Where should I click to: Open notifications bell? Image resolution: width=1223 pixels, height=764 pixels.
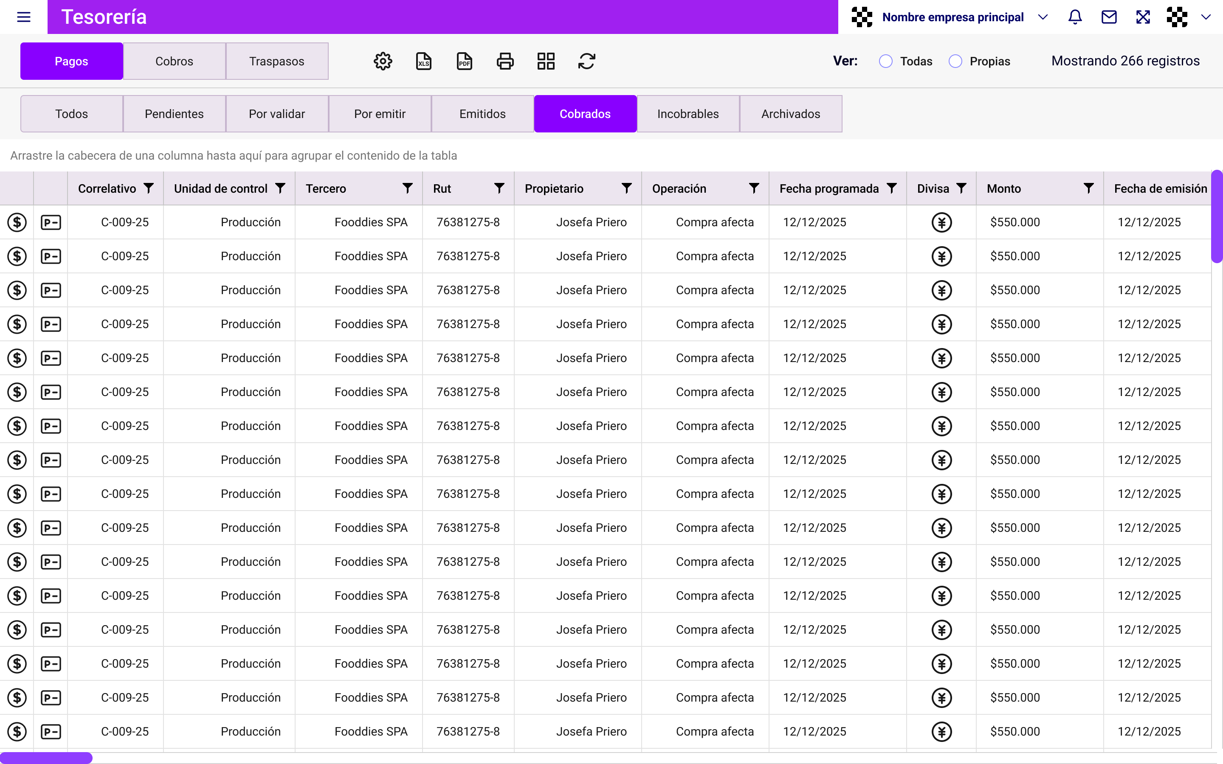click(x=1075, y=17)
